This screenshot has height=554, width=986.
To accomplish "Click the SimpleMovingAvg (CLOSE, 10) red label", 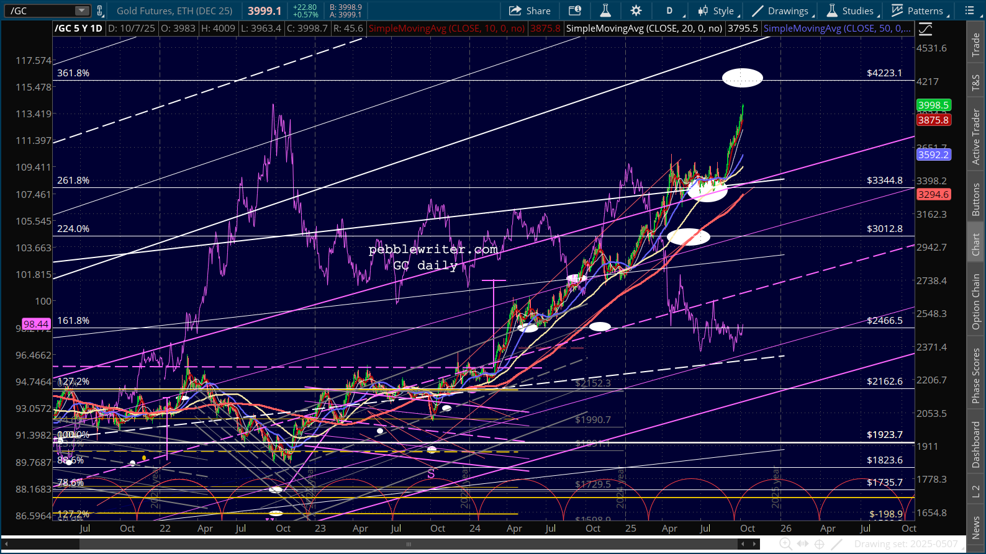I will pyautogui.click(x=447, y=29).
